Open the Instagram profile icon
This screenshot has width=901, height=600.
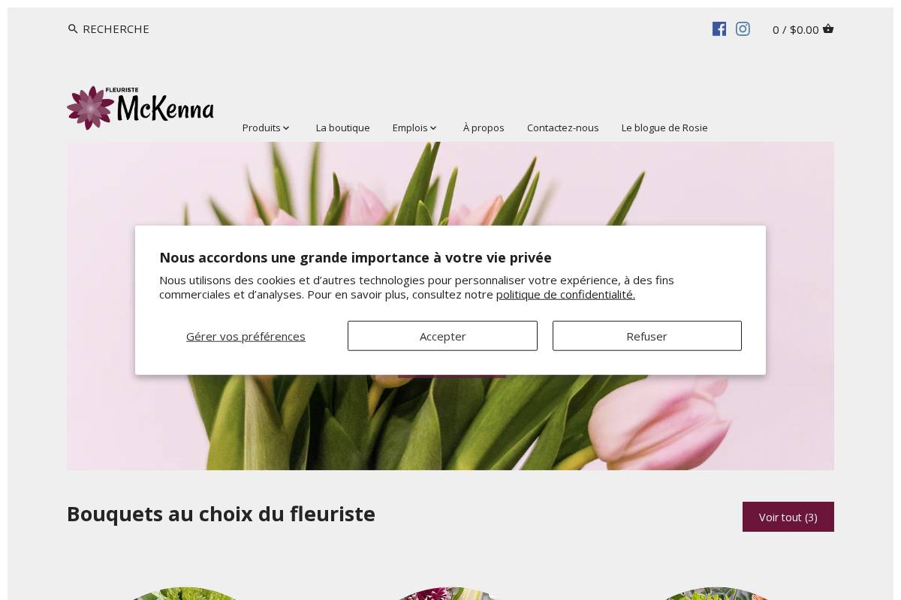point(743,28)
